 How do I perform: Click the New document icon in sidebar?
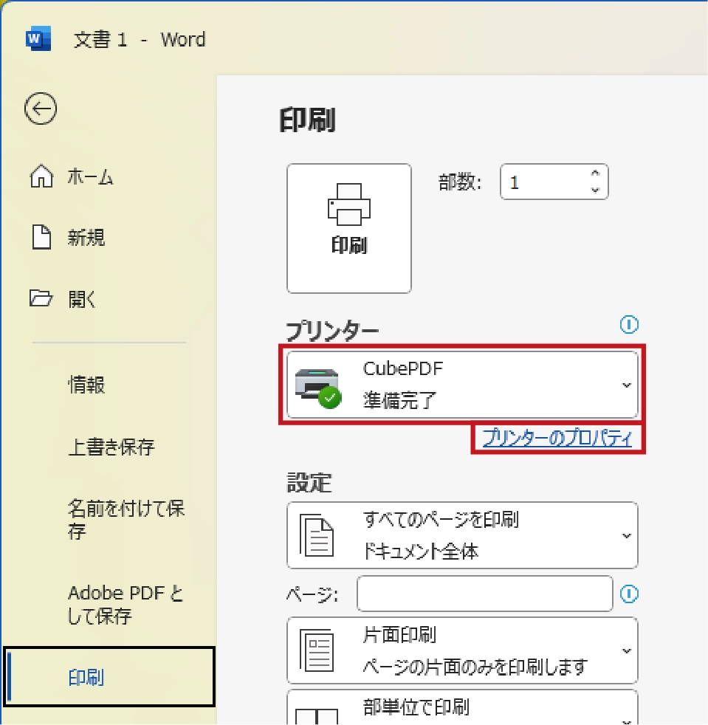(41, 238)
